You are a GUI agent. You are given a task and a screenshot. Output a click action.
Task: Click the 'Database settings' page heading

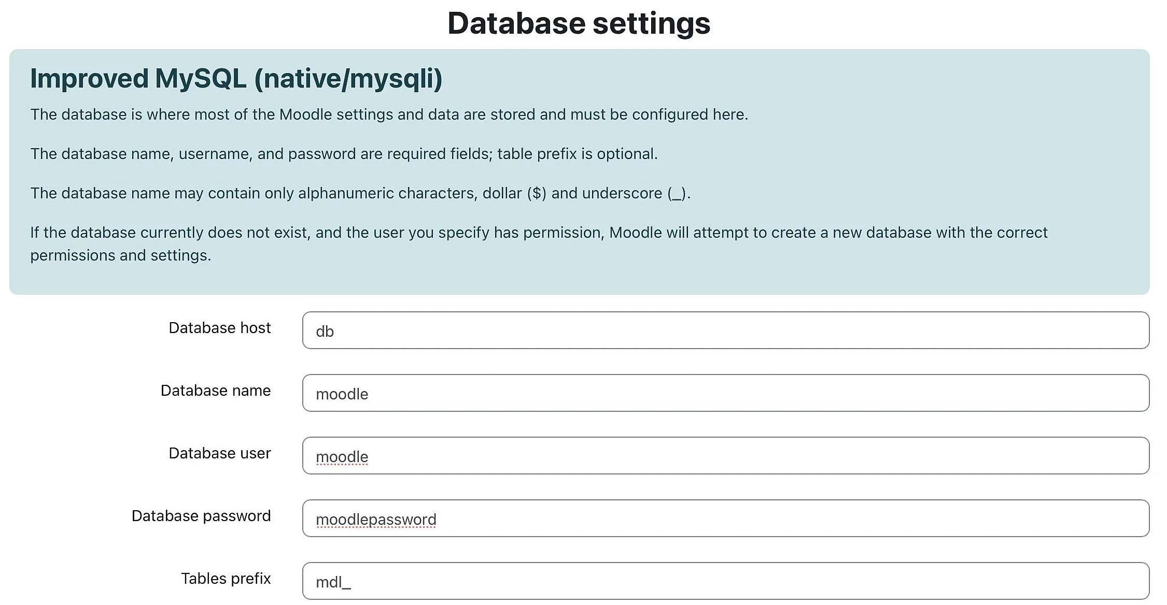tap(579, 23)
